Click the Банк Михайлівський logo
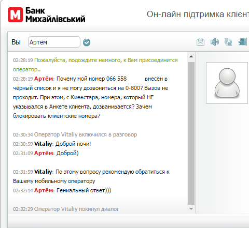249x228 pixels. pos(46,15)
